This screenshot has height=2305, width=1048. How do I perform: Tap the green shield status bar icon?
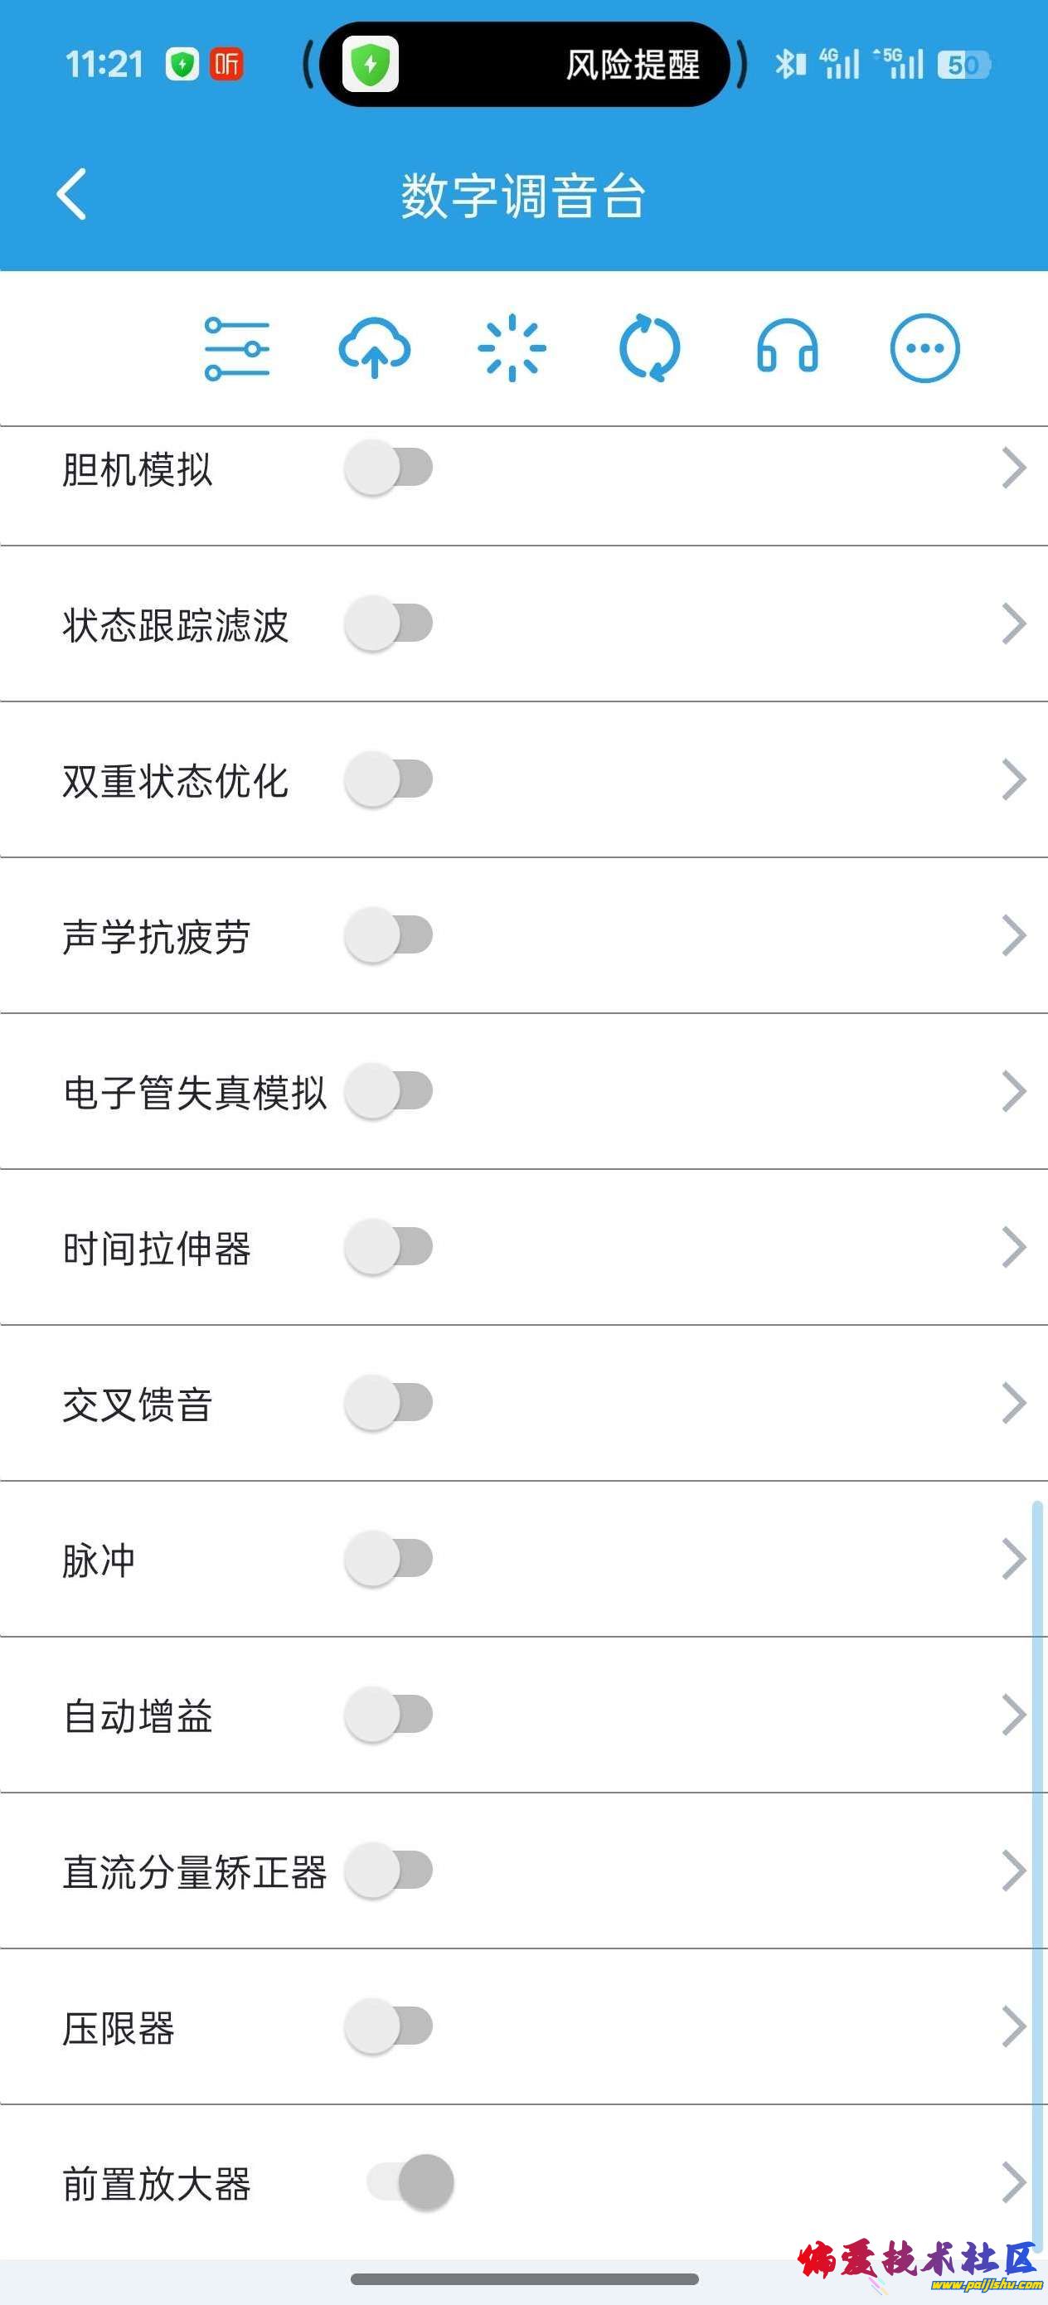[x=182, y=65]
